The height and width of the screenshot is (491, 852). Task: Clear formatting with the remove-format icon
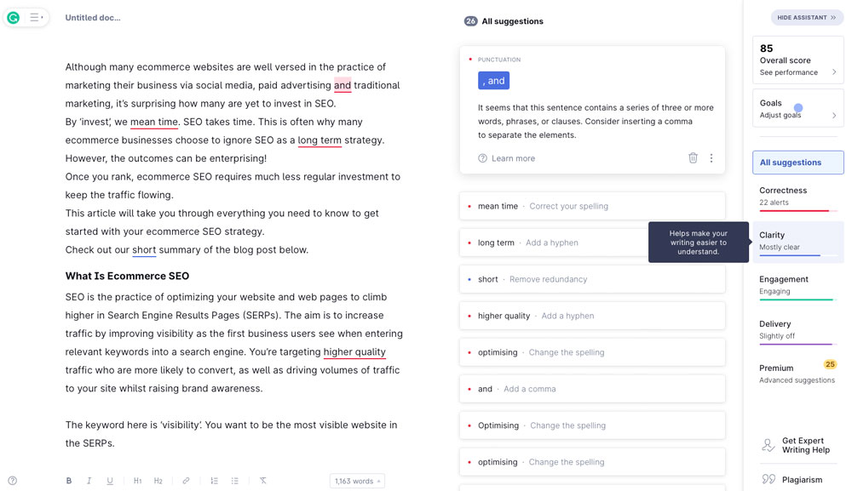coord(263,481)
